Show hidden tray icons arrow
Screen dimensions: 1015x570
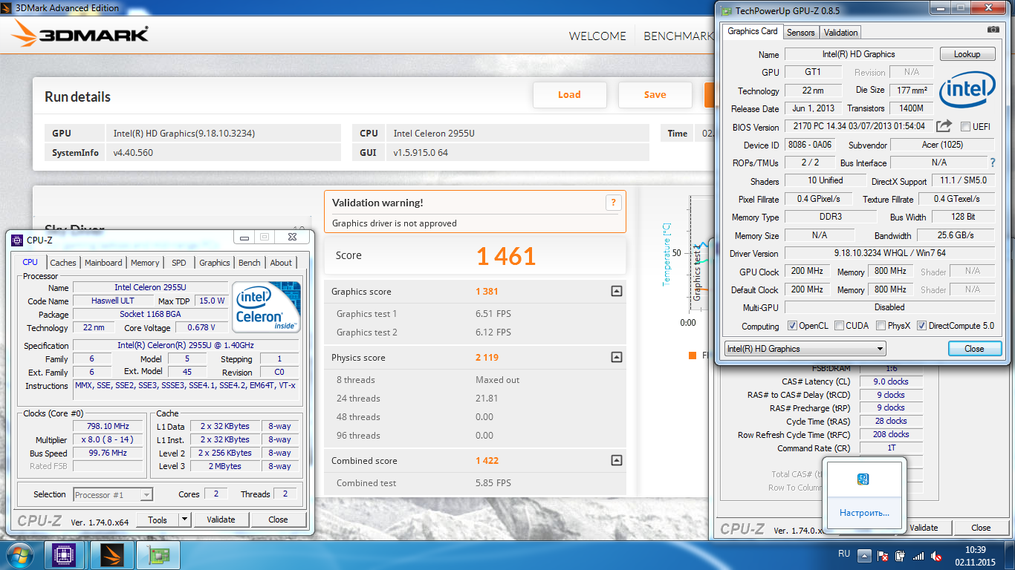pos(864,555)
